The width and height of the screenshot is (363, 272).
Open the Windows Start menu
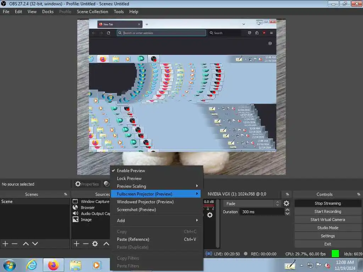[10, 265]
